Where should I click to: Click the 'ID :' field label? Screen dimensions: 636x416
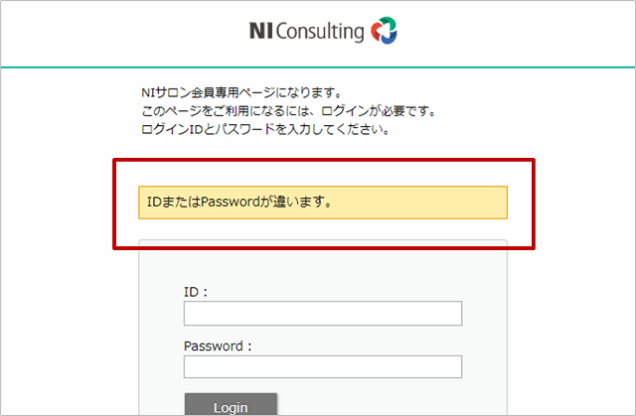(196, 292)
